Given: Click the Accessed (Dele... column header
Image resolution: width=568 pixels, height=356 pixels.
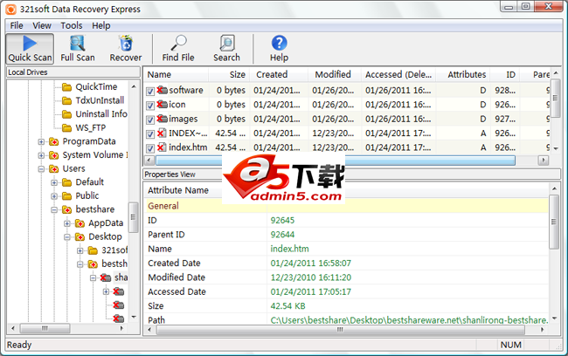Looking at the screenshot, I should [398, 74].
